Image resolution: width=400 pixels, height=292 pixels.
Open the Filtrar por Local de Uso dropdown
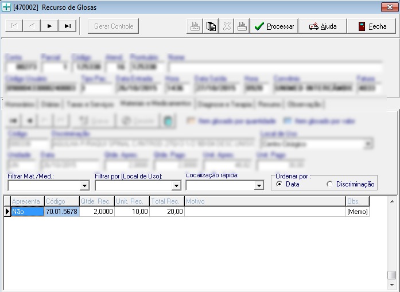click(176, 186)
